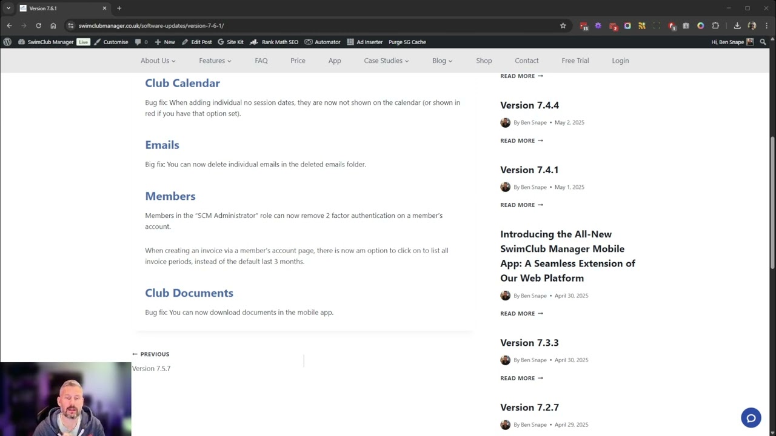Open the purple gear extension icon
Viewport: 776px width, 436px height.
(x=598, y=25)
